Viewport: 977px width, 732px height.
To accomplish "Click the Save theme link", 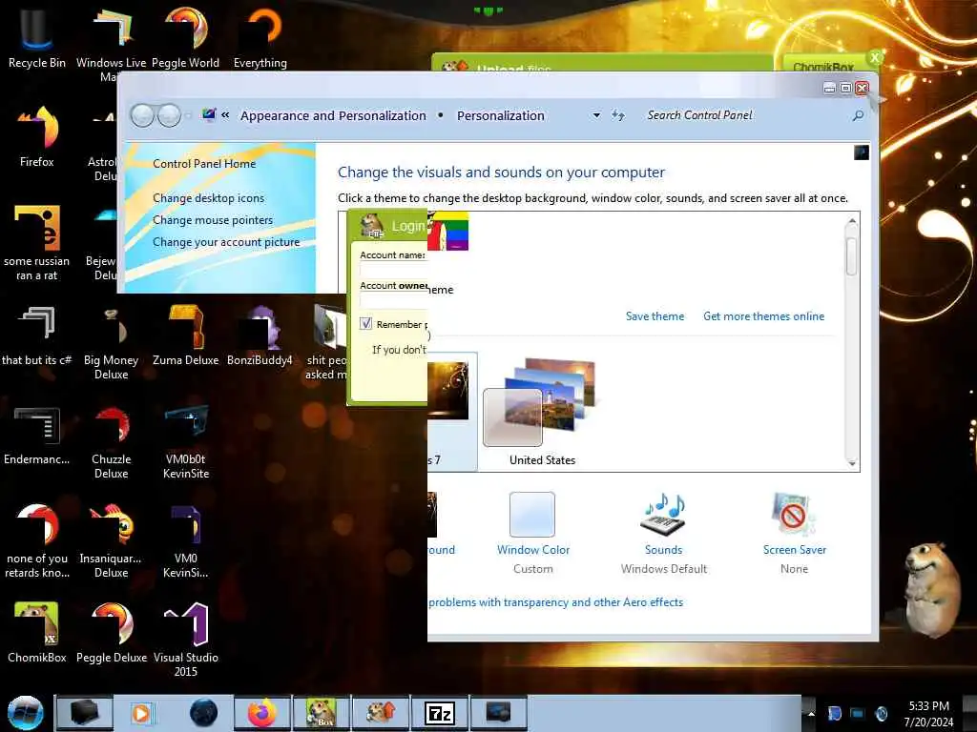I will [x=655, y=316].
